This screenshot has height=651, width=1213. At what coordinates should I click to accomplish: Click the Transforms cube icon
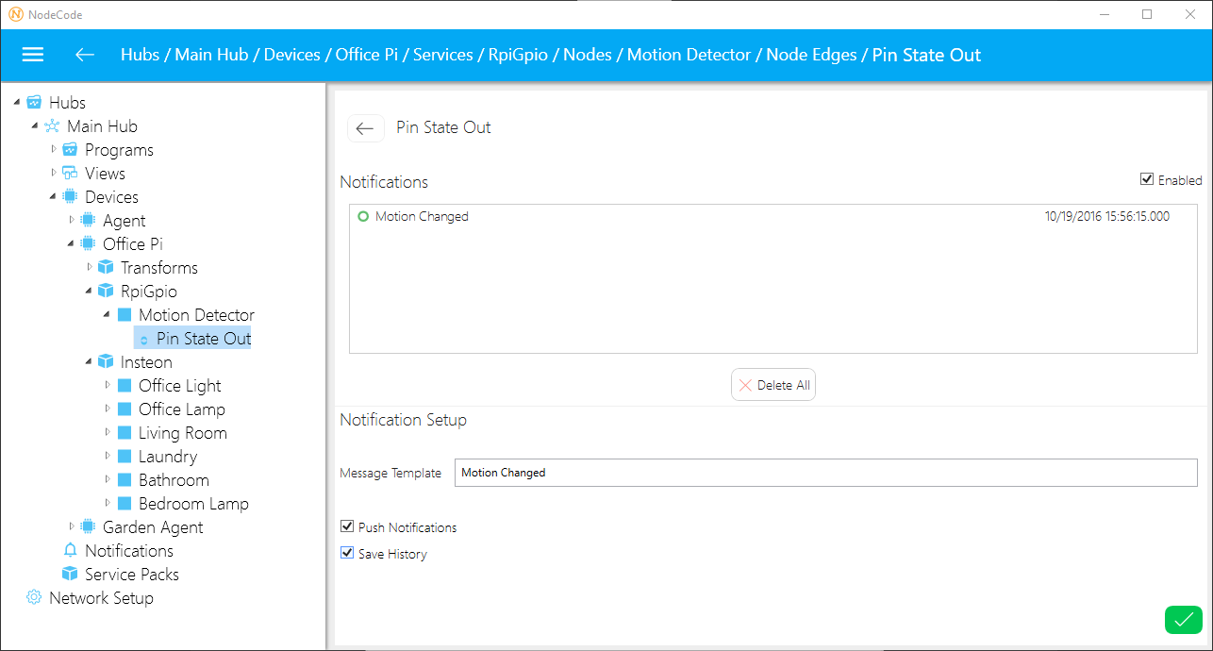pyautogui.click(x=106, y=268)
